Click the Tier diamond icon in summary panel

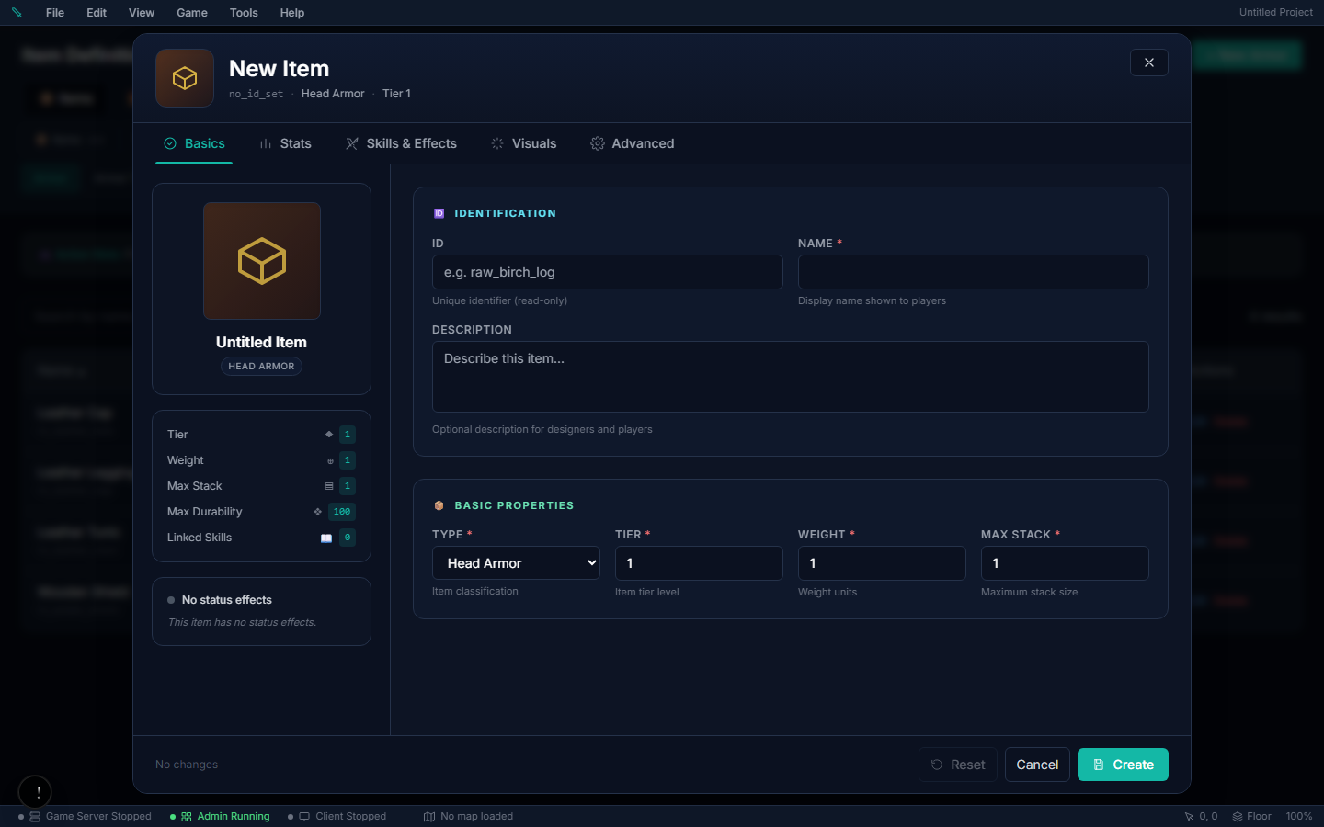329,435
